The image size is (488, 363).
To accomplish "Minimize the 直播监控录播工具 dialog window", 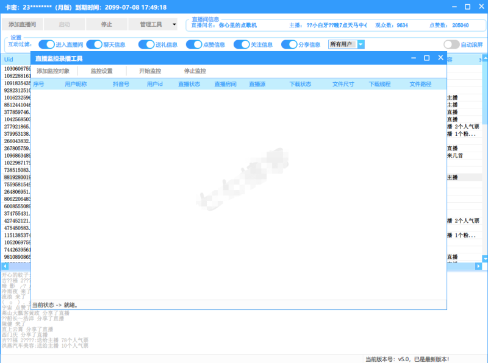I will (412, 58).
